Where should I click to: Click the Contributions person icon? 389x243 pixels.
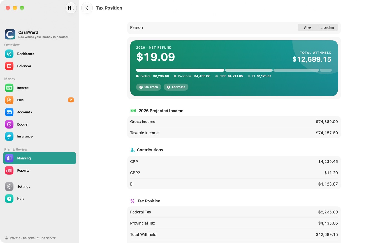tap(133, 150)
